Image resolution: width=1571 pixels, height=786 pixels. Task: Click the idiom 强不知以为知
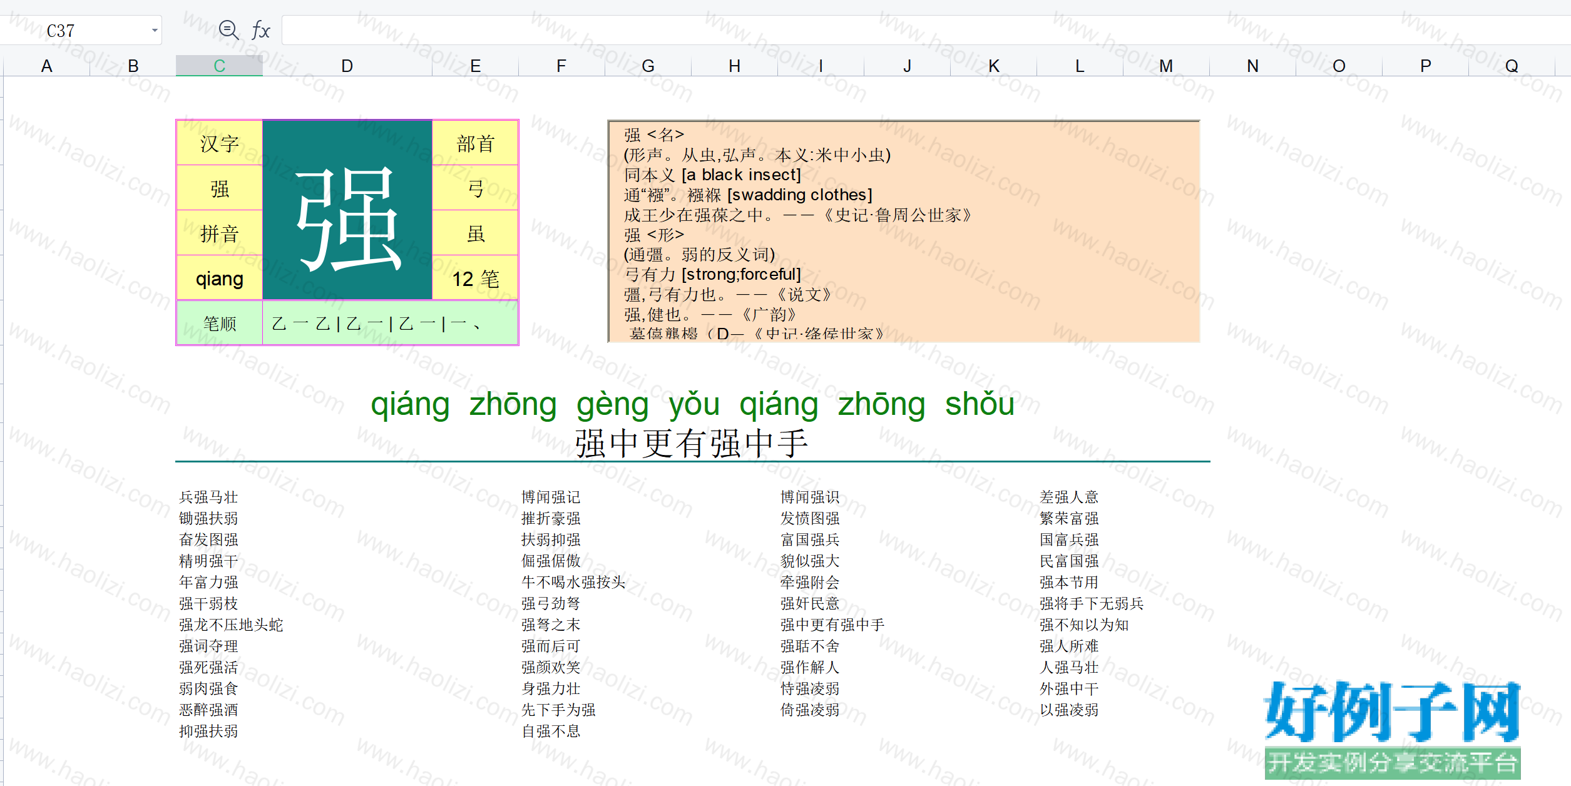1084,625
